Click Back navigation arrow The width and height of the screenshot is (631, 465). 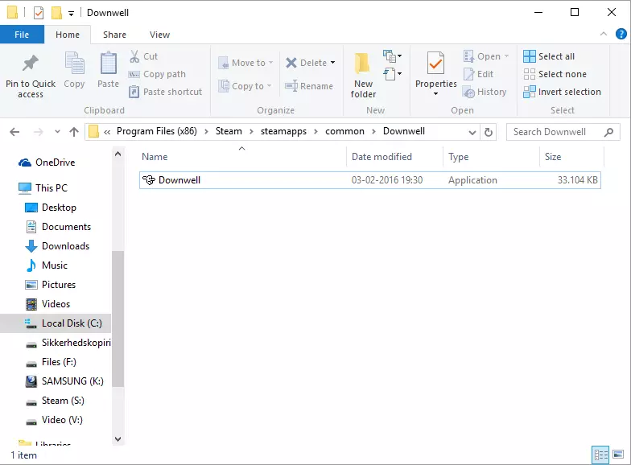tap(14, 132)
